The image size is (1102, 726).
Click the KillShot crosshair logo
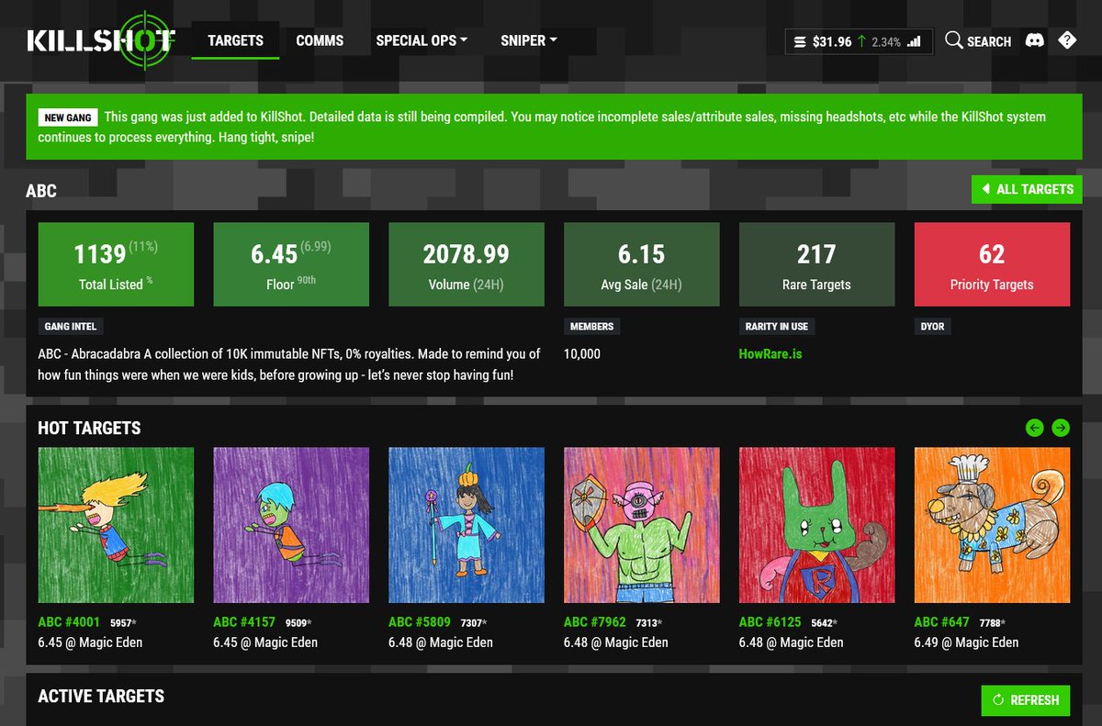point(100,40)
